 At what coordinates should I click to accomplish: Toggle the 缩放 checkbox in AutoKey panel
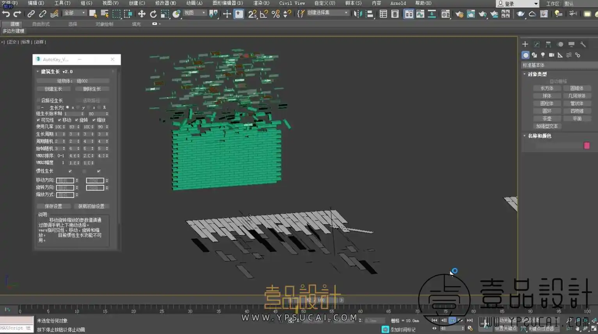pyautogui.click(x=94, y=120)
